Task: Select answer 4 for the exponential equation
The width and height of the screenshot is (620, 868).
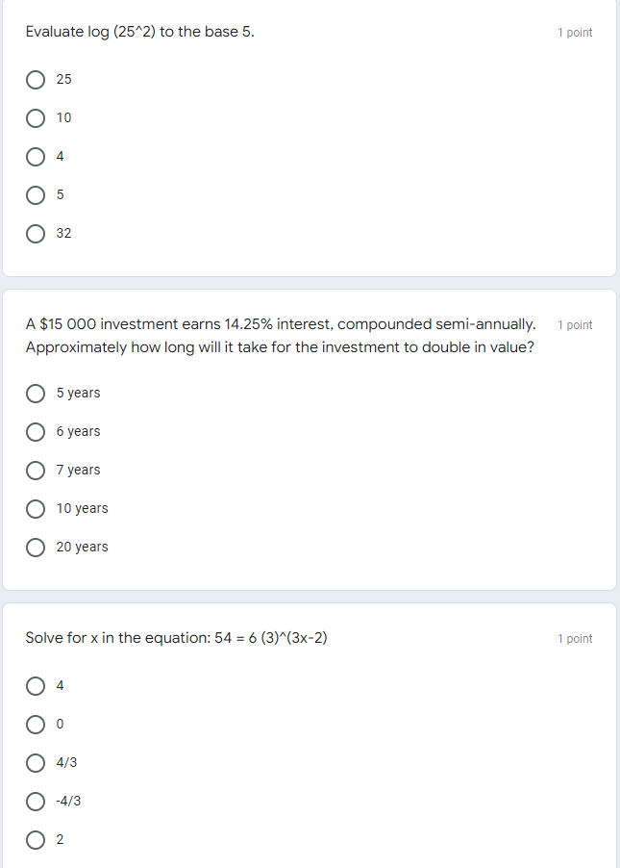Action: [36, 685]
